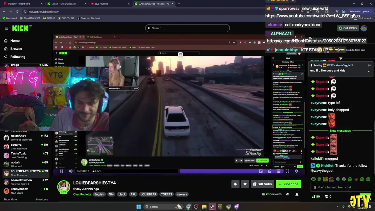The image size is (375, 211).
Task: Open Steam from the taskbar
Action: 212,207
